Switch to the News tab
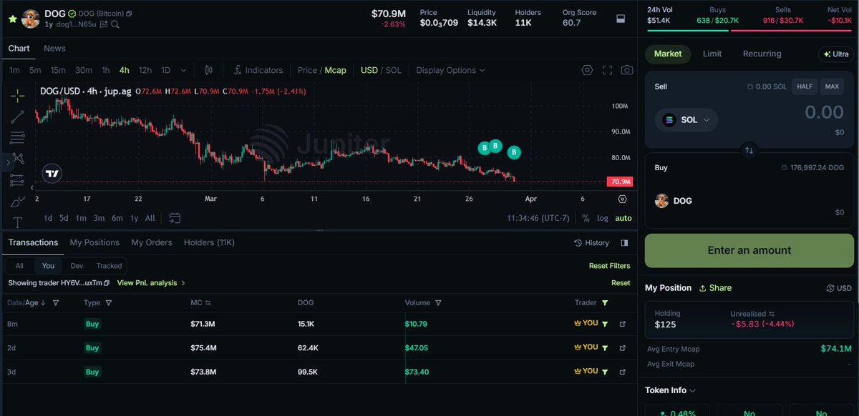 [54, 49]
